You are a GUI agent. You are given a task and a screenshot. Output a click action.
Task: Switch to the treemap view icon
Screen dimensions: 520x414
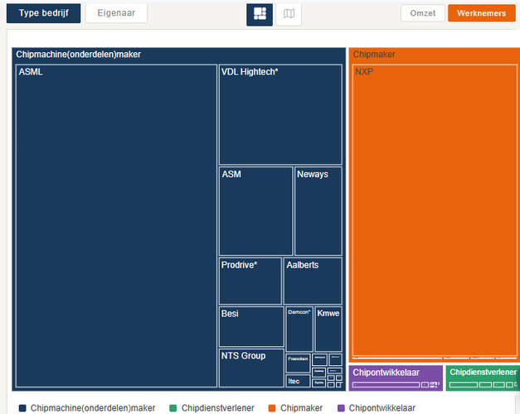coord(260,15)
